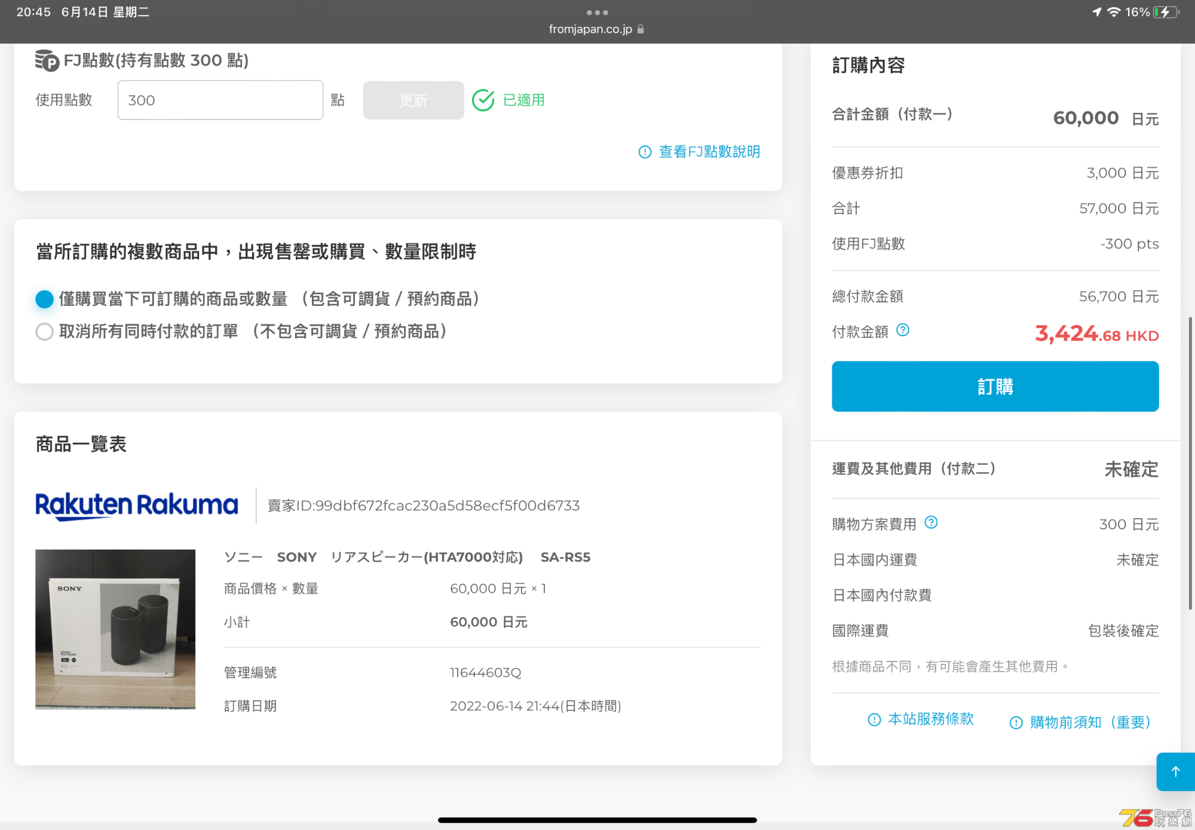Image resolution: width=1195 pixels, height=830 pixels.
Task: Click the Rakuten Rakuma logo
Action: [137, 506]
